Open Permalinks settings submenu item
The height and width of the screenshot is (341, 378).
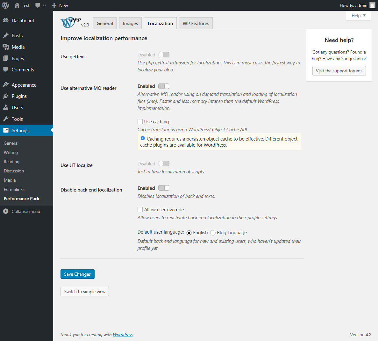click(x=14, y=189)
